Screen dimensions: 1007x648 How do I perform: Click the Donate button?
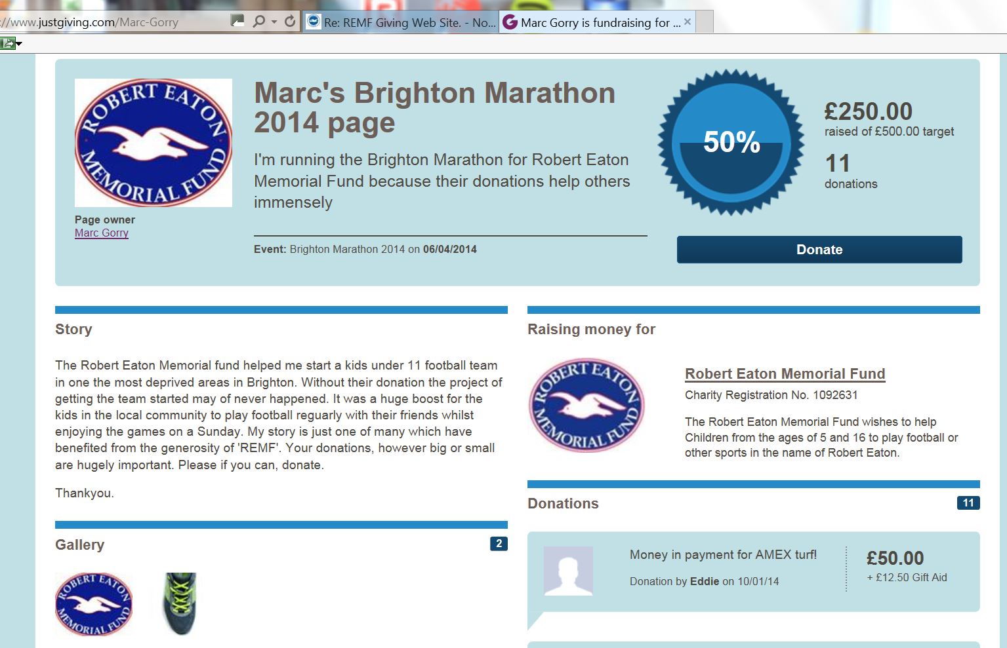coord(819,250)
